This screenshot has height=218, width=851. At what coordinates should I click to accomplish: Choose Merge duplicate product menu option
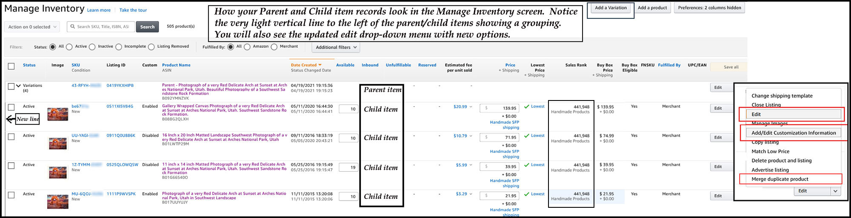point(780,179)
